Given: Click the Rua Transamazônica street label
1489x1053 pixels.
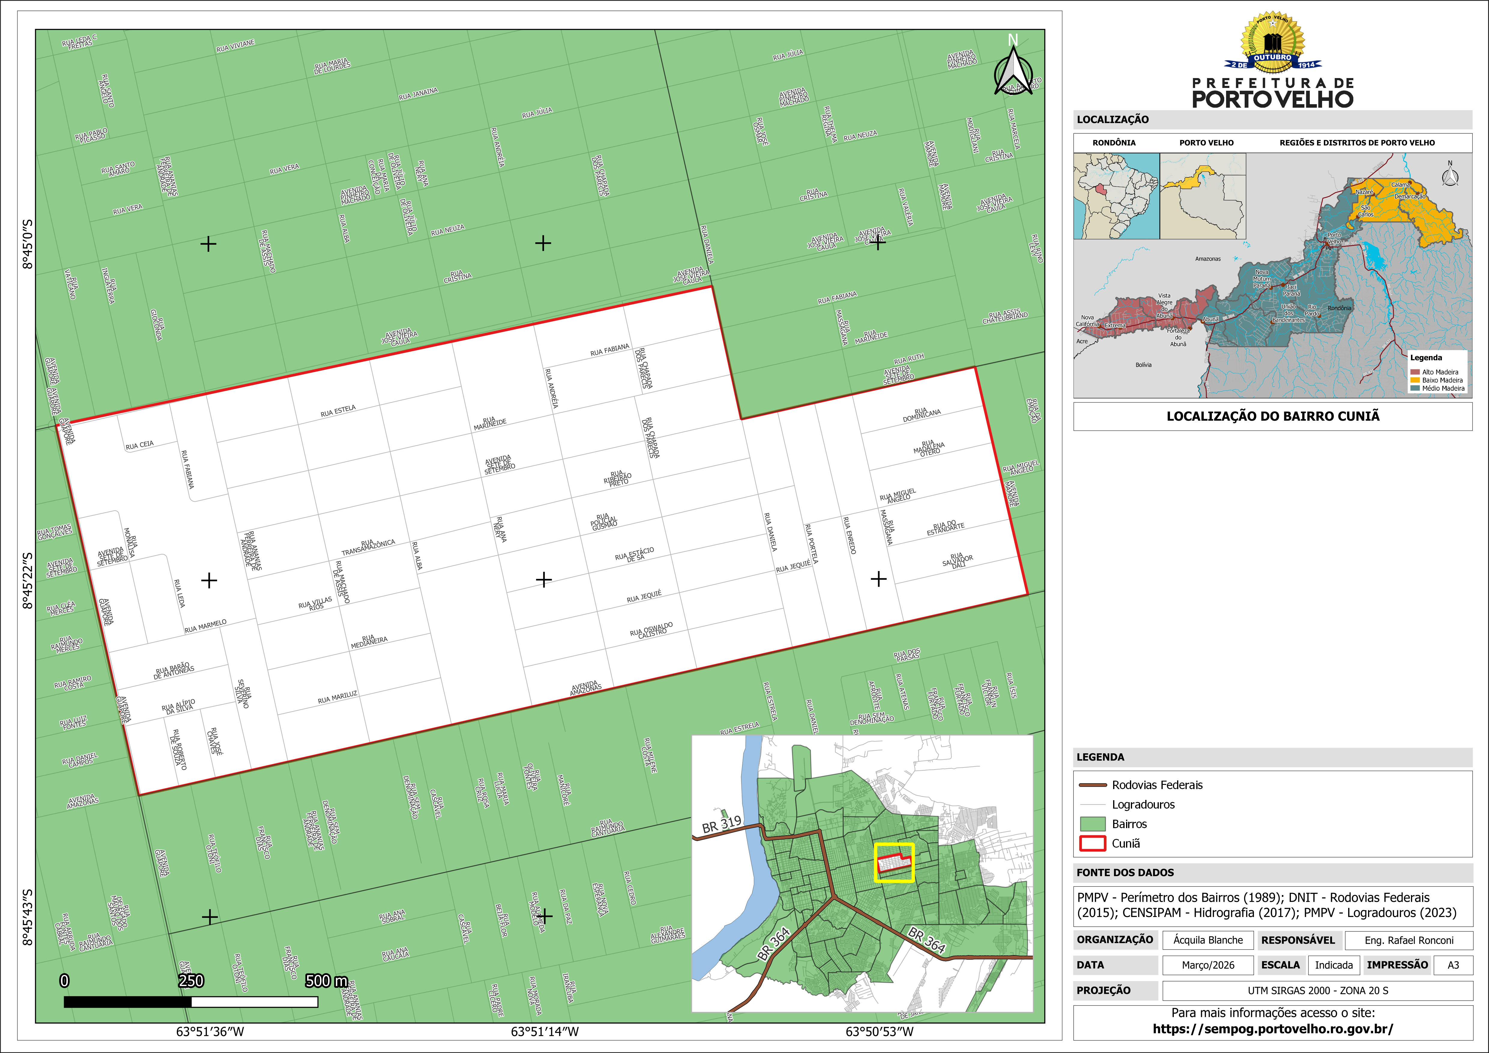Looking at the screenshot, I should pyautogui.click(x=368, y=548).
